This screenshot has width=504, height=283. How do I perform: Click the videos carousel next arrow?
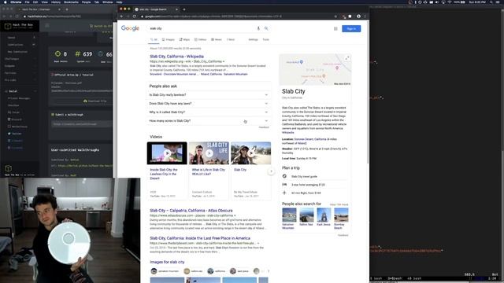pyautogui.click(x=271, y=171)
